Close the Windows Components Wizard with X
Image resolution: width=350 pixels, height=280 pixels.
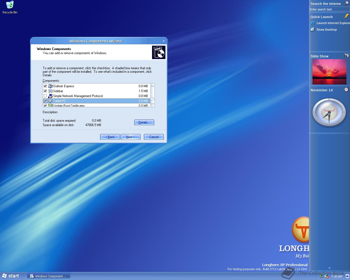(164, 41)
